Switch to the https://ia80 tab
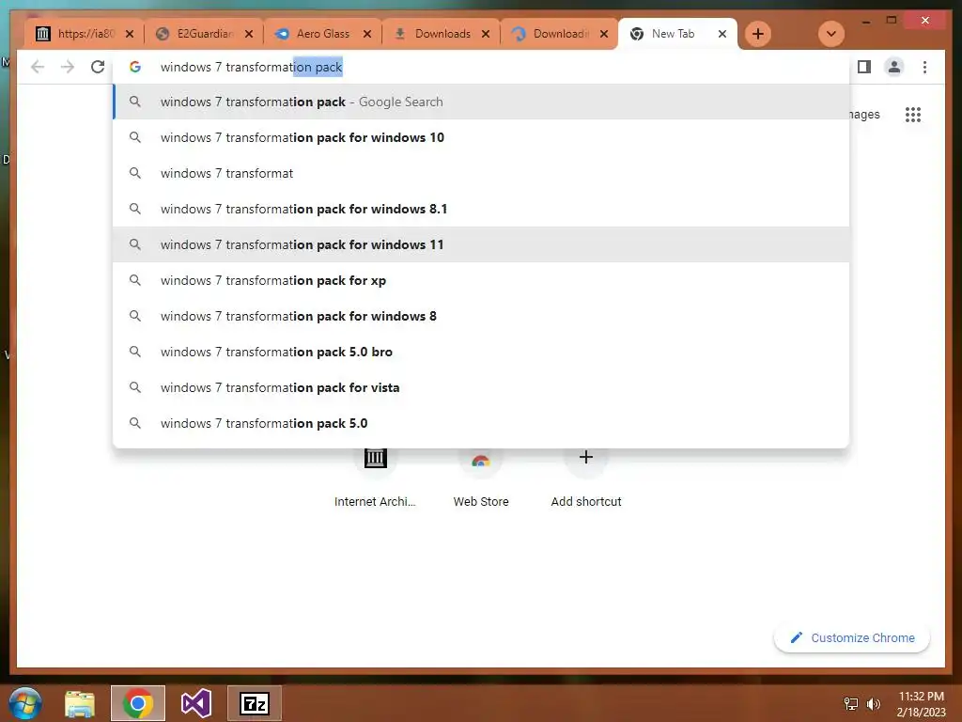This screenshot has width=962, height=722. [84, 34]
